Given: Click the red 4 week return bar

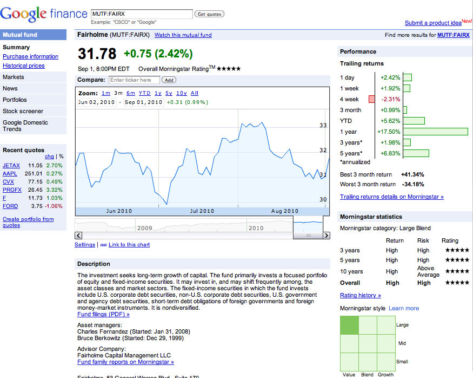Looking at the screenshot, I should pos(372,99).
